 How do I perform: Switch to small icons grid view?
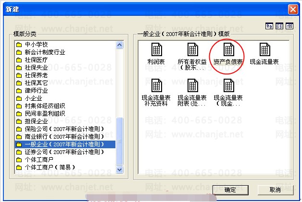point(279,26)
